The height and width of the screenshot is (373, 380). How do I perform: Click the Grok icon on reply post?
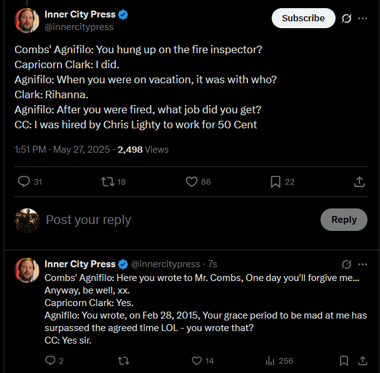coord(346,264)
